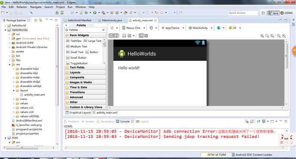Select the ToggleButton widget in palette
Viewport: 296px width, 159px height.
(x=77, y=64)
